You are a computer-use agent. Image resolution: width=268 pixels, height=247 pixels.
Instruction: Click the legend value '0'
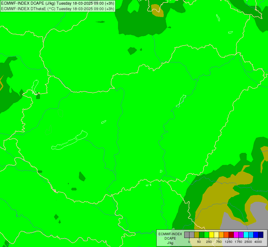point(189,242)
